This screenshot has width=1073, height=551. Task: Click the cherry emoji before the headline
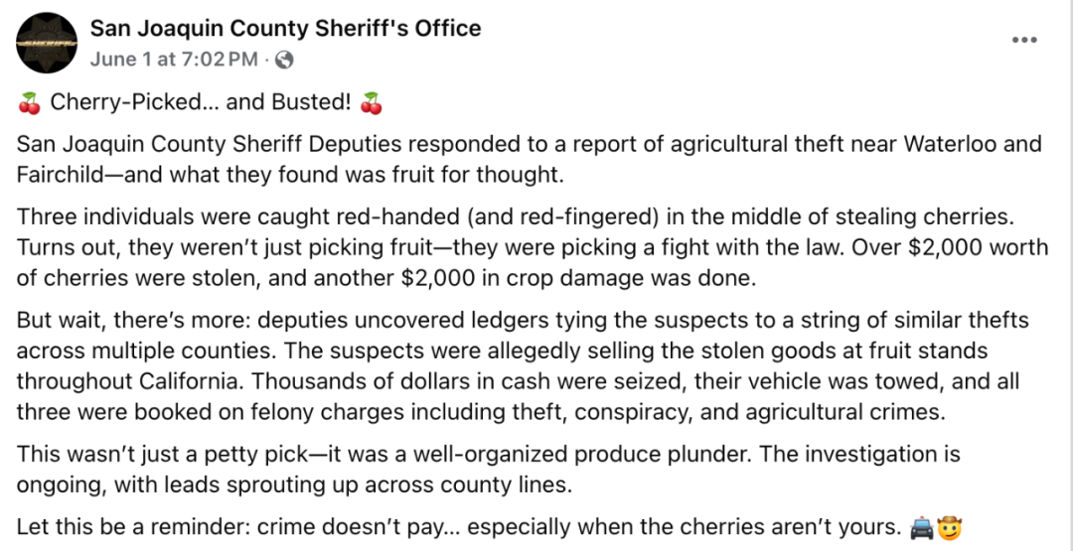pyautogui.click(x=28, y=104)
